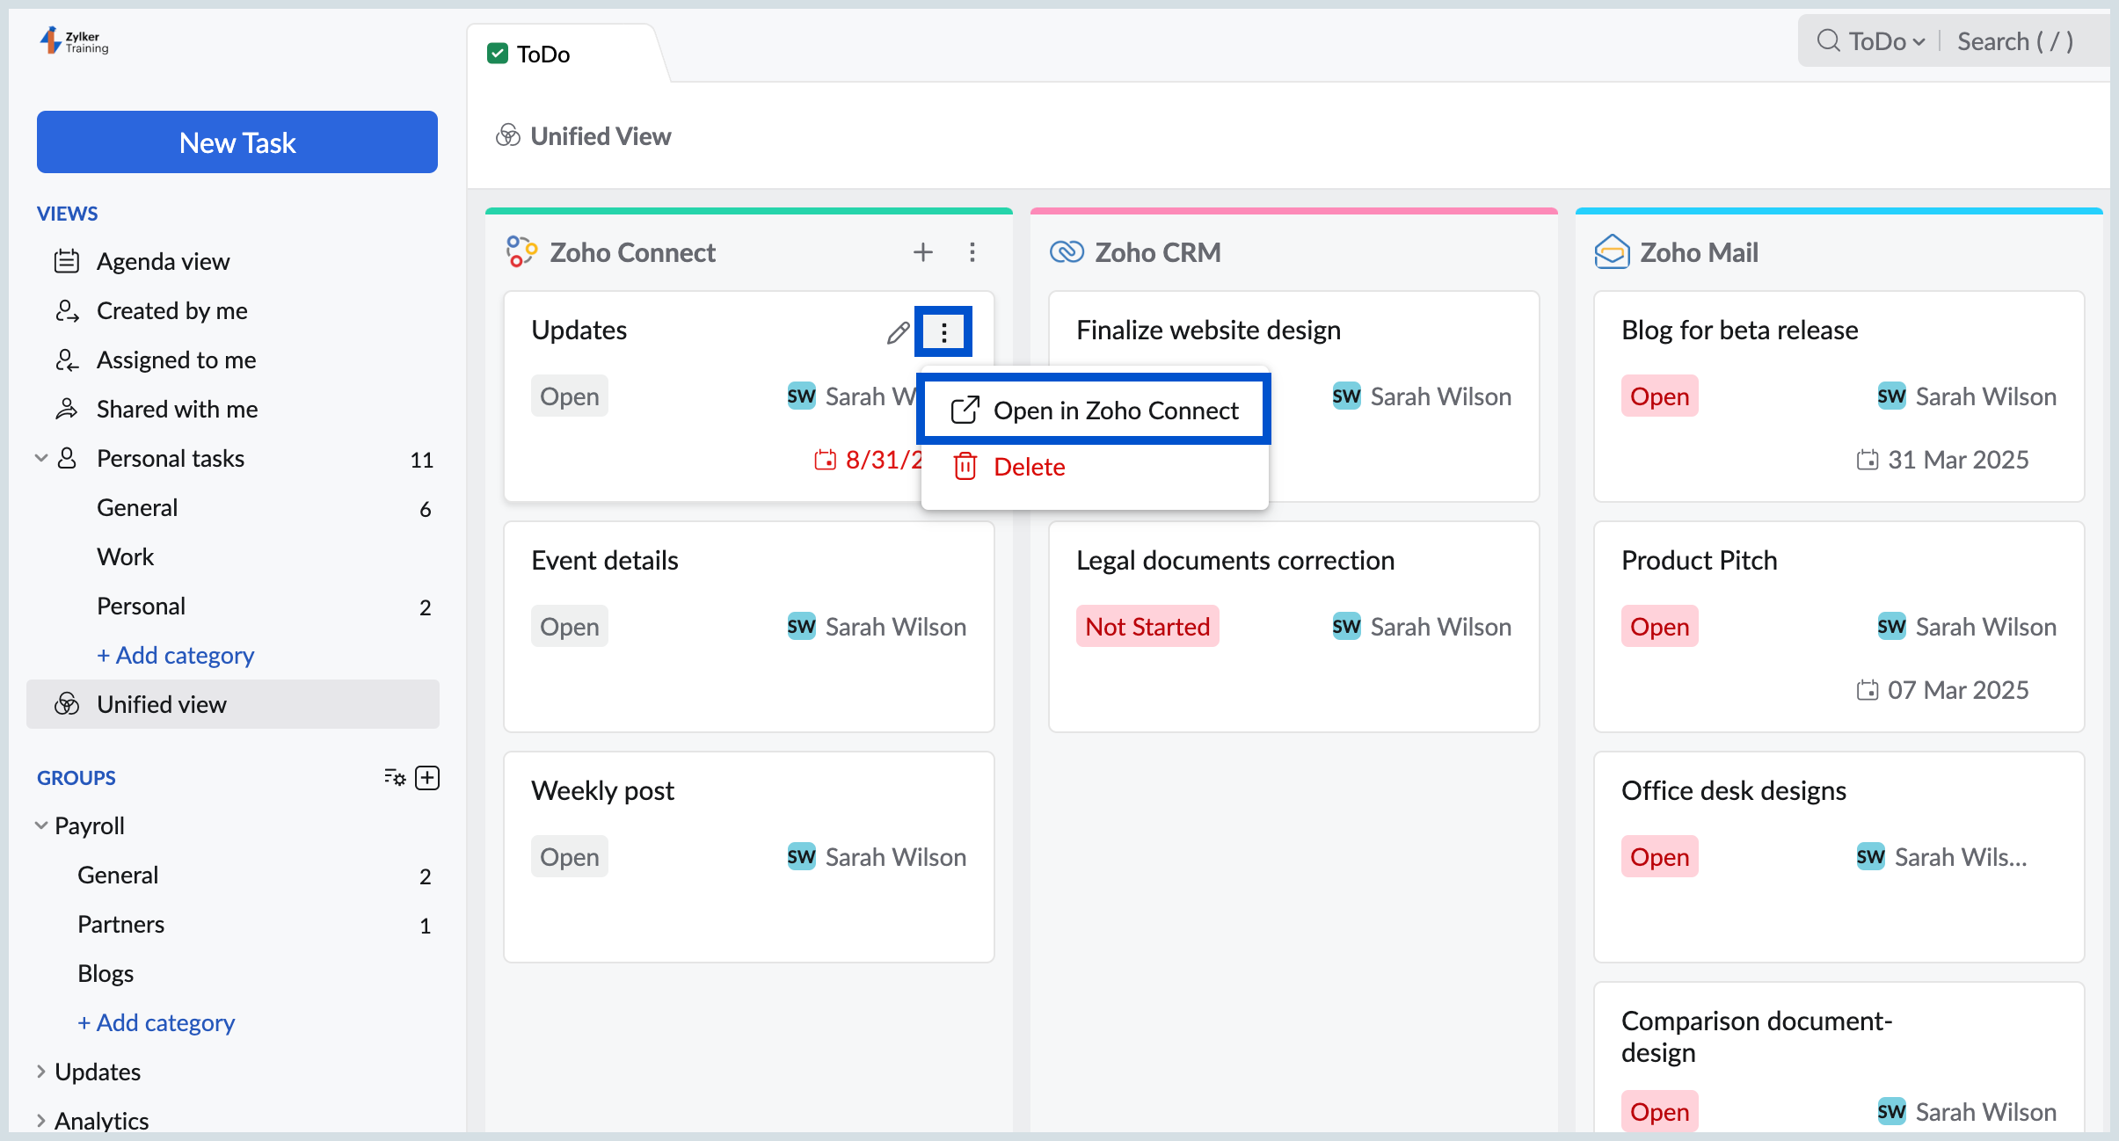2119x1141 pixels.
Task: Open the Event details task card
Action: [605, 560]
